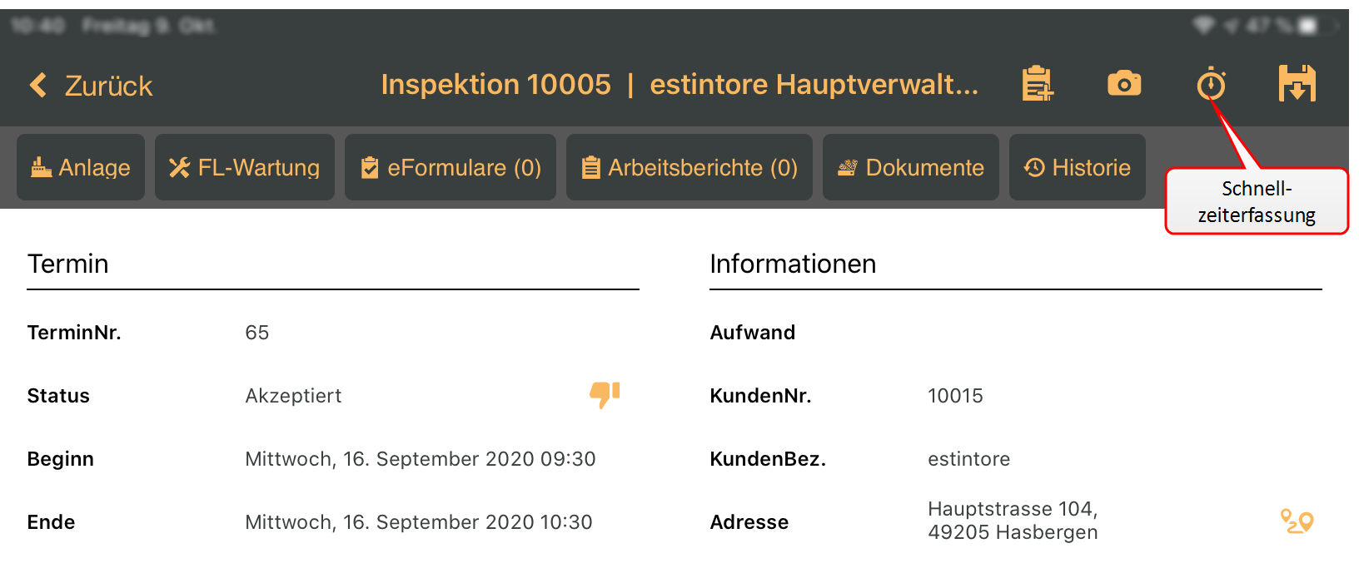Open the clipboard add-report icon
The width and height of the screenshot is (1359, 563).
[1038, 84]
